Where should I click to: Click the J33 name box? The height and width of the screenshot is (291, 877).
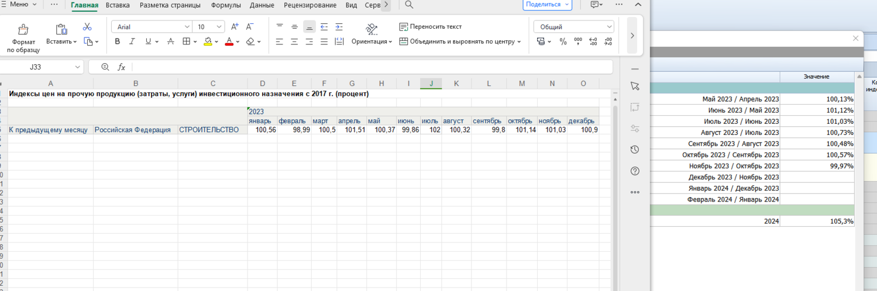pyautogui.click(x=42, y=67)
